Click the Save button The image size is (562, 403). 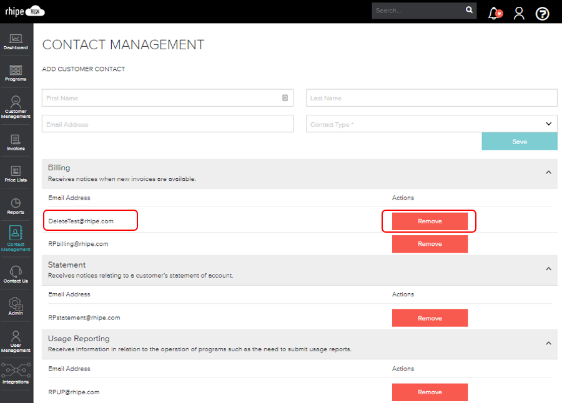pos(519,141)
